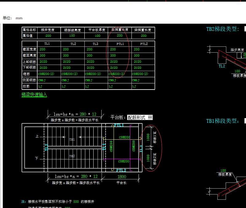Edit step count 12 below stair plan
Screen dimensions: 246x208
(x=95, y=177)
